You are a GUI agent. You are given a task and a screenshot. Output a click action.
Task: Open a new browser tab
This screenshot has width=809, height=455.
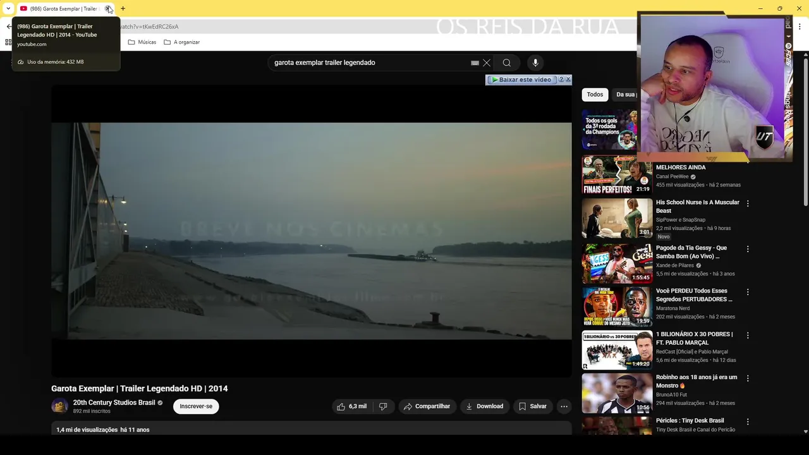123,8
